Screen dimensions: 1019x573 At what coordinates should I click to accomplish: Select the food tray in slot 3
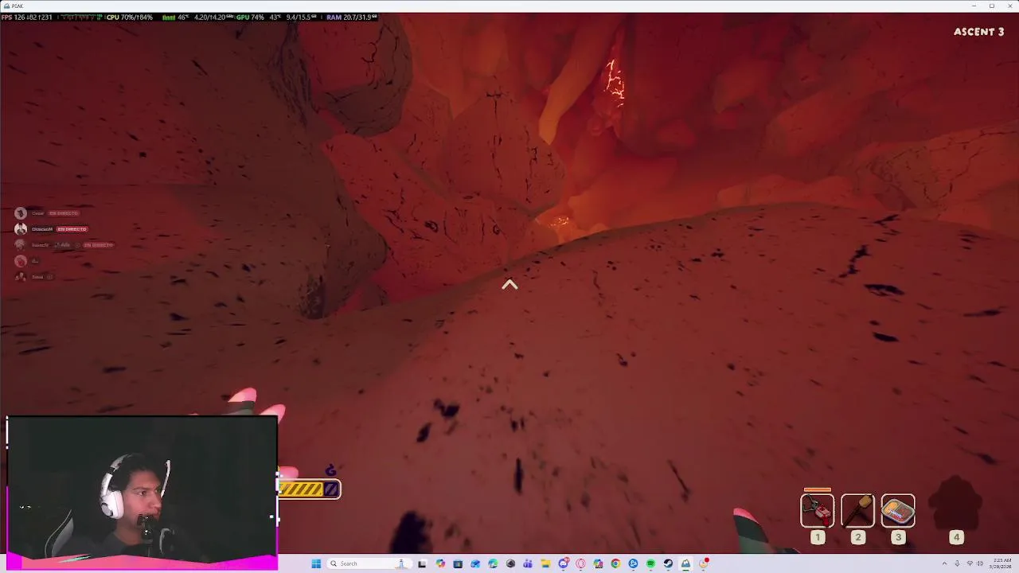coord(898,511)
